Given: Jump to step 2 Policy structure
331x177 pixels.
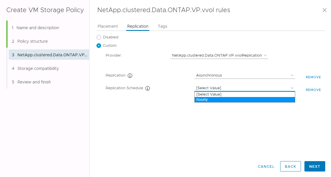Looking at the screenshot, I should click(32, 41).
